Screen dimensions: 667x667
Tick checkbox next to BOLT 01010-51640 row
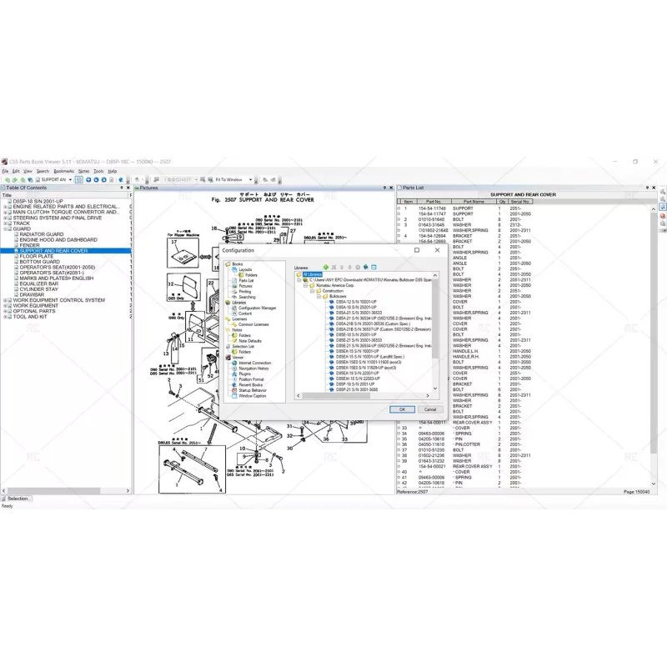(399, 220)
